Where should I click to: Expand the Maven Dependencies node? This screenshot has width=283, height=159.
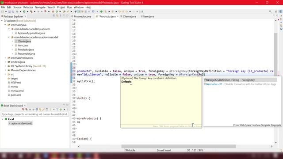click(5, 70)
